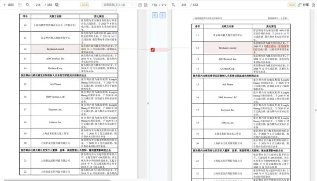Open the help question mark icon
The image size is (317, 181).
tap(140, 4)
